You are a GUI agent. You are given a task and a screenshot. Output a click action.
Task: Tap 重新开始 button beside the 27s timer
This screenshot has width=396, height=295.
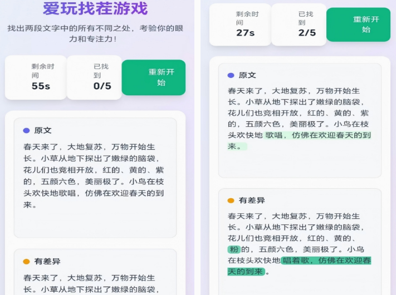pyautogui.click(x=358, y=24)
